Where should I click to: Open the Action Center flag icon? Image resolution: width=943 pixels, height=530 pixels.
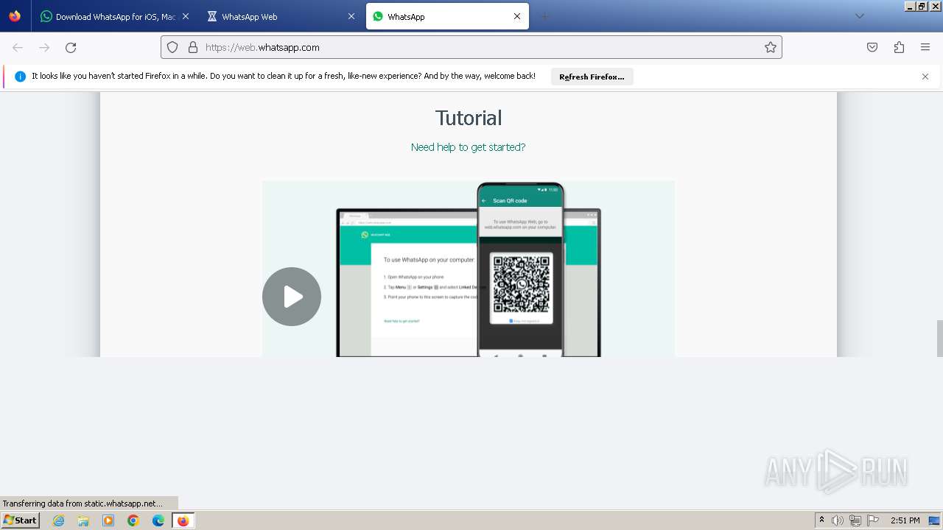(873, 520)
